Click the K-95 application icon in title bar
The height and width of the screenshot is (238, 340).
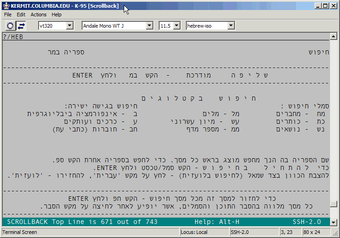(x=5, y=5)
